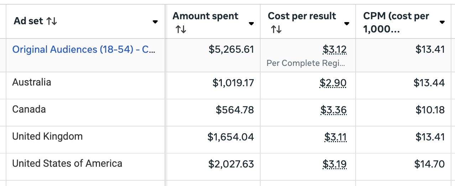The height and width of the screenshot is (186, 455).
Task: Open Ad set column dropdown arrow
Action: tap(155, 22)
